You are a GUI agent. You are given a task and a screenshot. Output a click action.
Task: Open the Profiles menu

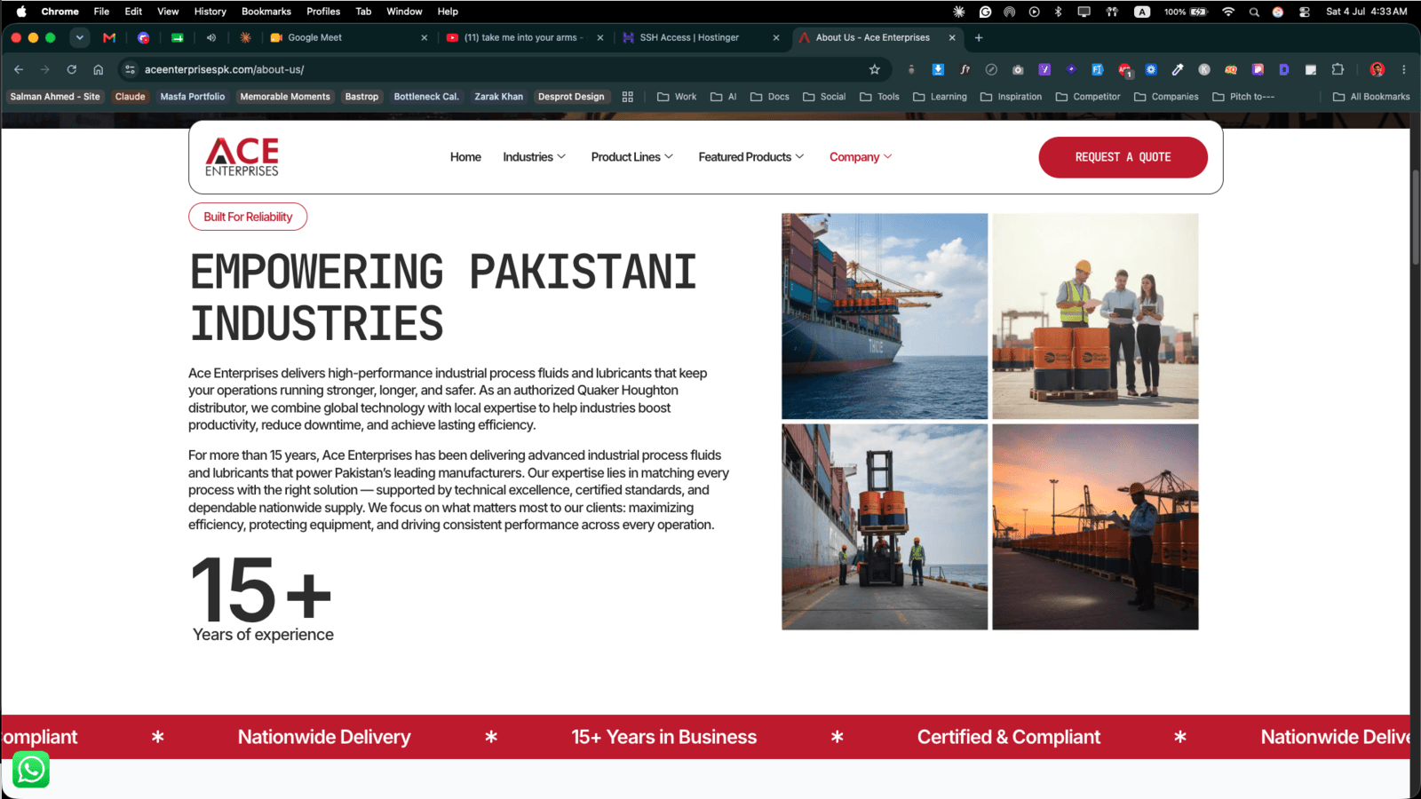coord(323,12)
